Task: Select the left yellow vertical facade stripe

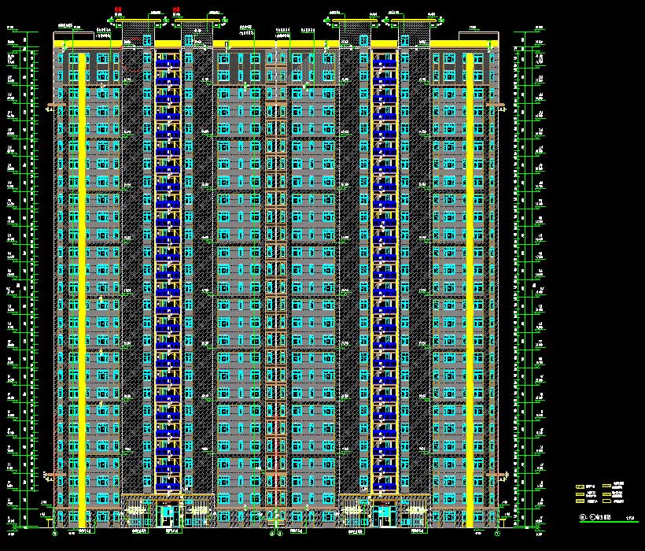Action: coord(81,275)
